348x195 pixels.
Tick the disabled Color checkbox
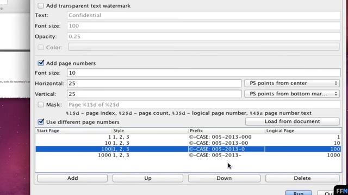click(x=41, y=47)
